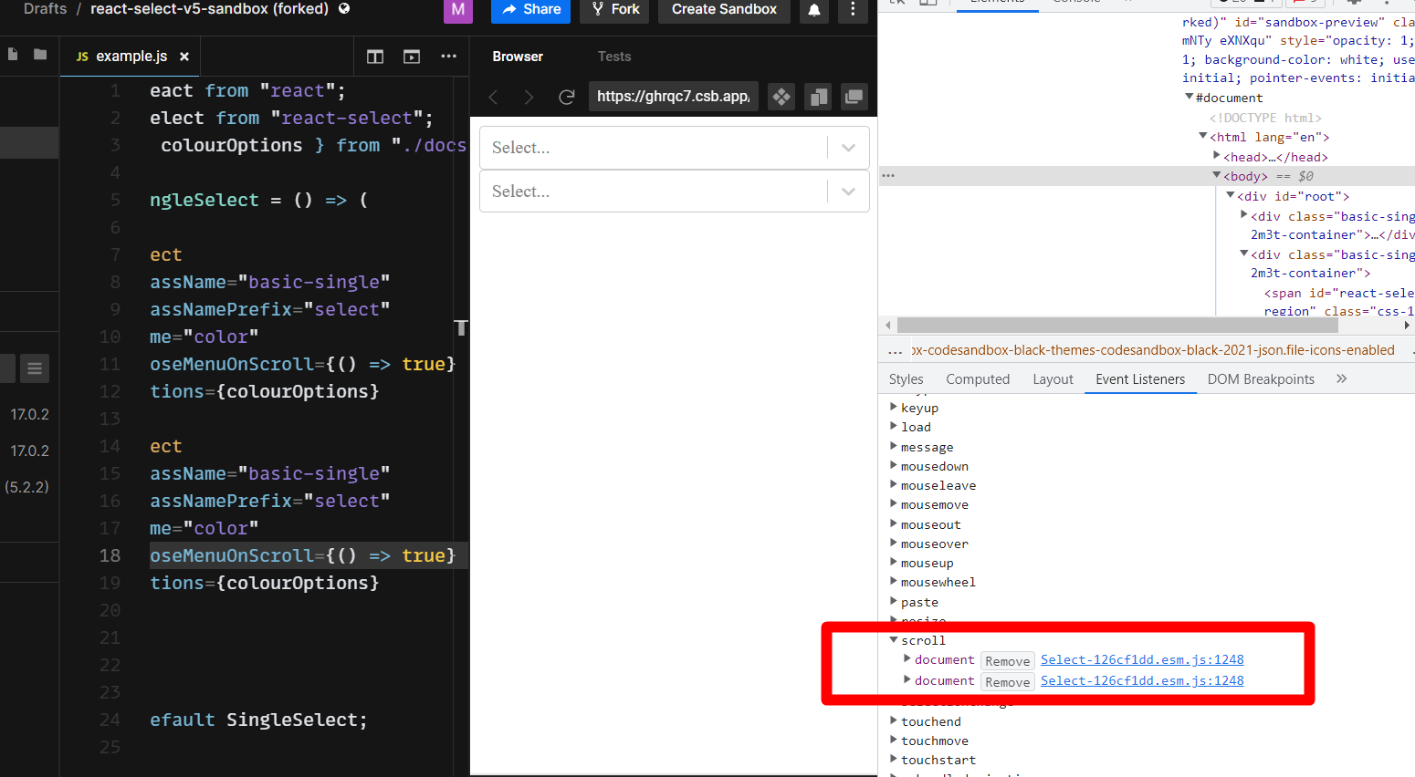Remove the first scroll document listener
Viewport: 1415px width, 777px height.
coord(1007,660)
